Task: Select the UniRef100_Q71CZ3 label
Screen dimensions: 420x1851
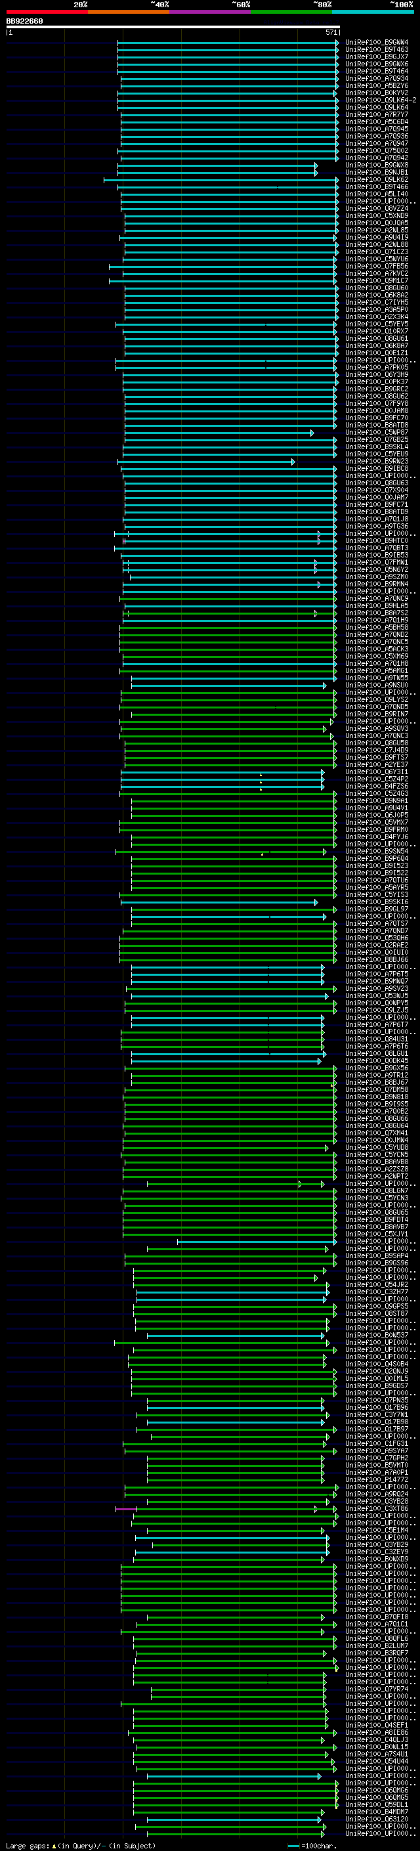Action: (377, 251)
